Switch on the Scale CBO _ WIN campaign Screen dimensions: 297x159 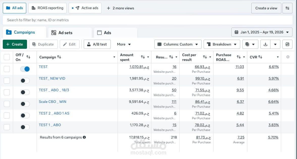coord(25,104)
